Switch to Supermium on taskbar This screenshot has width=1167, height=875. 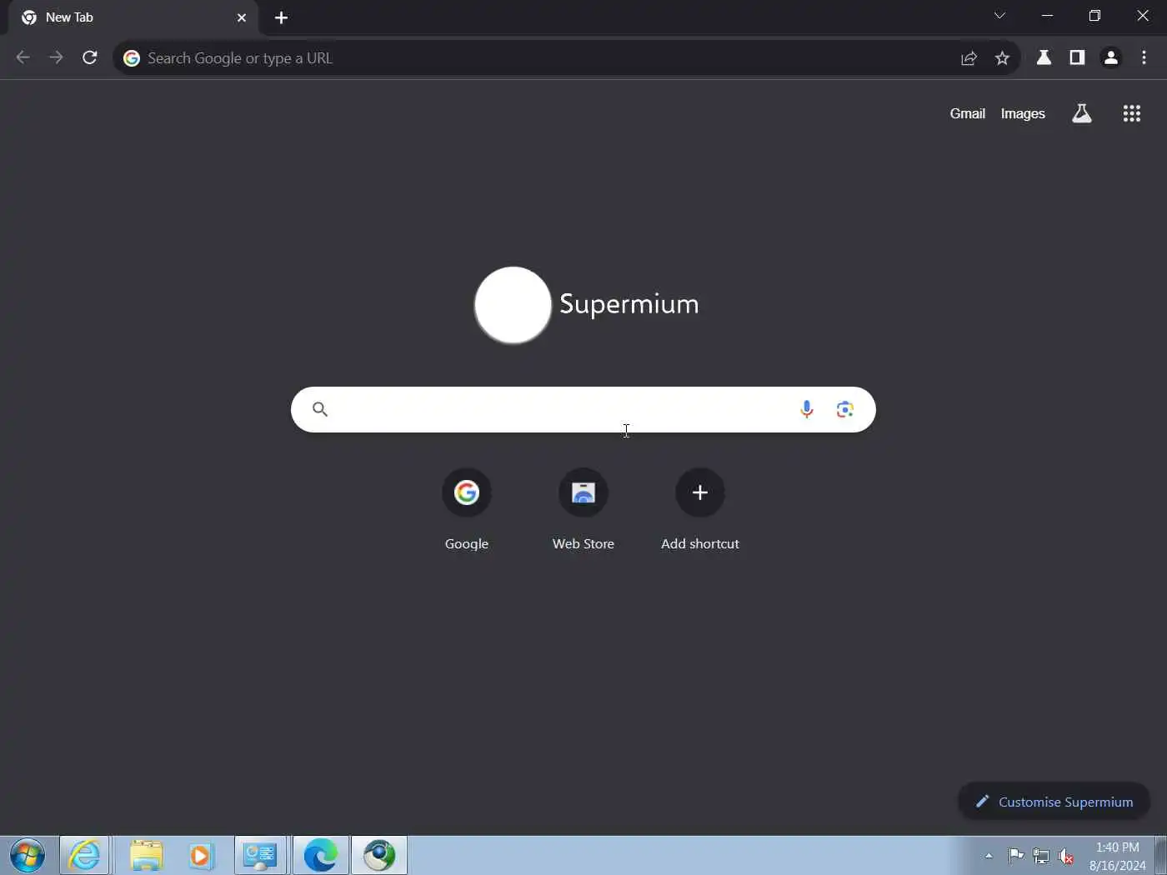(x=379, y=855)
